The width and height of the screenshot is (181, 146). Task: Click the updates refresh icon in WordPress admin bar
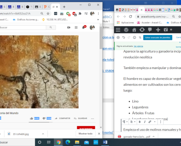coord(142,30)
